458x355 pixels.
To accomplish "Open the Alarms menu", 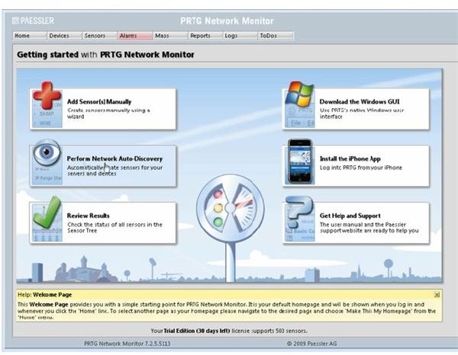I will click(x=135, y=36).
